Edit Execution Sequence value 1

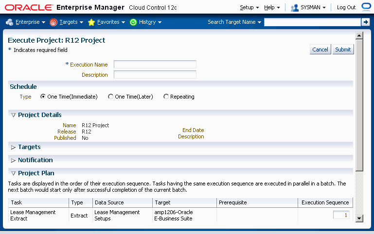click(x=341, y=215)
